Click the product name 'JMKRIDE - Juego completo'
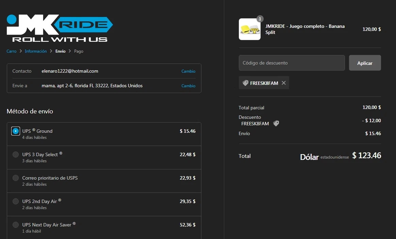The height and width of the screenshot is (239, 396). click(305, 29)
